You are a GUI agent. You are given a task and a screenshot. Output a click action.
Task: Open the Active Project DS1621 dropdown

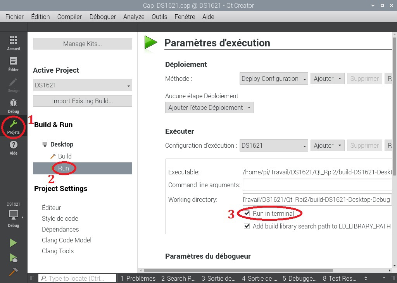point(83,85)
